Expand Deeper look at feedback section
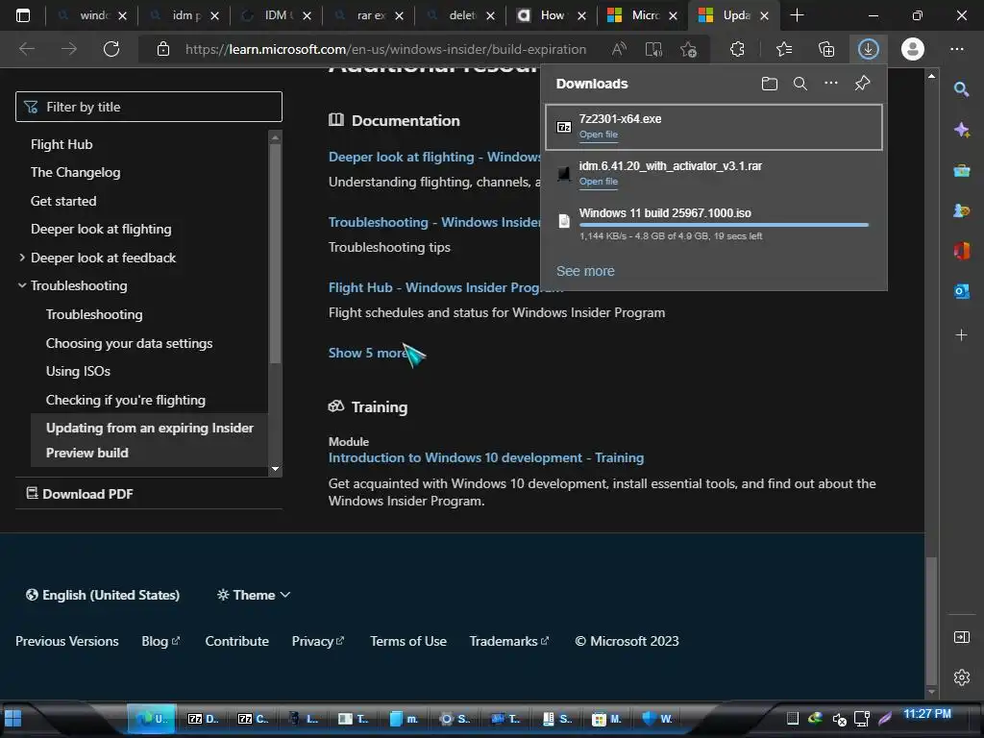Screen dimensions: 984x738 (22, 258)
